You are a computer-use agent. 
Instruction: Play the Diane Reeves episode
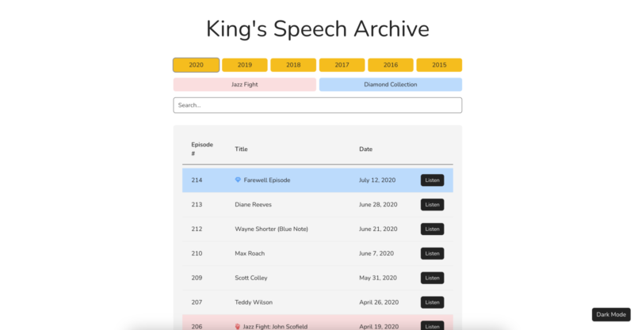[432, 205]
